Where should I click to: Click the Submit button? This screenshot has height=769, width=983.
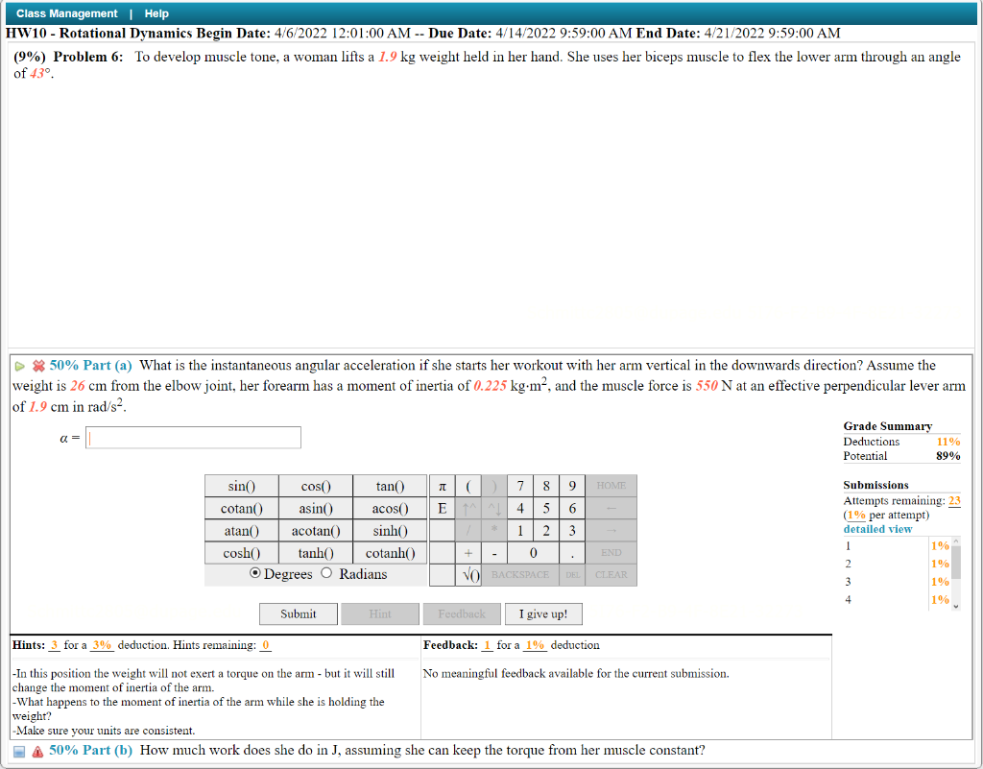298,613
